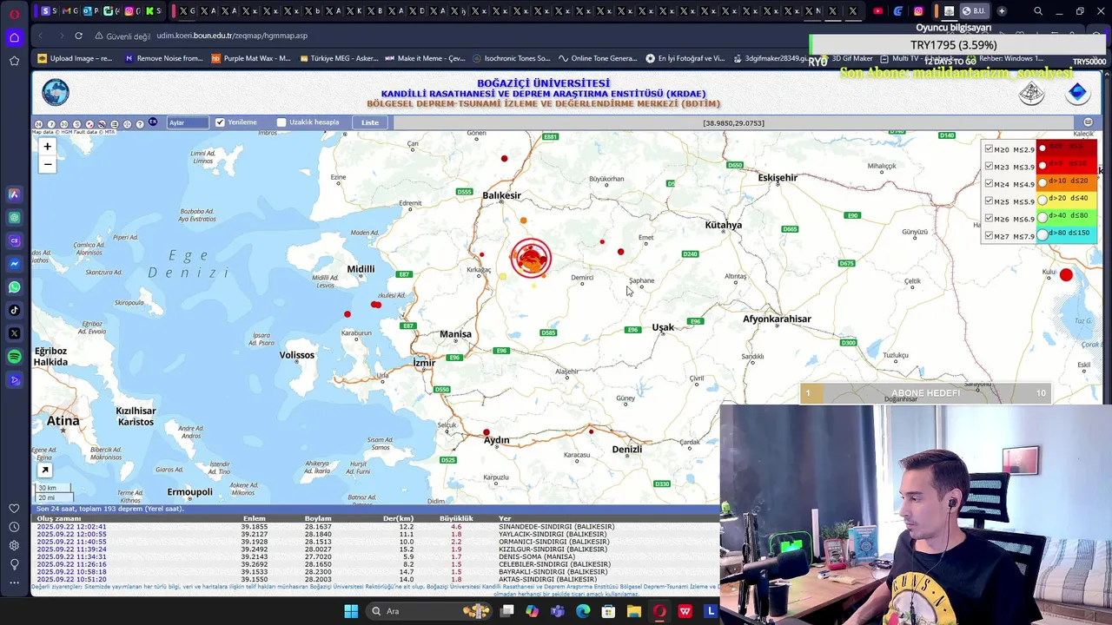1112x625 pixels.
Task: Open the history clock icon in Opera sidebar
Action: tap(14, 527)
